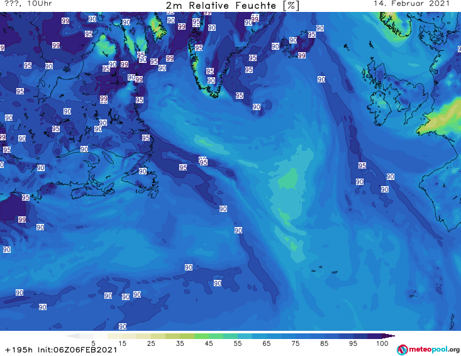Click the color scale label '85'
Viewport: 461px width, 356px height.
tap(325, 343)
